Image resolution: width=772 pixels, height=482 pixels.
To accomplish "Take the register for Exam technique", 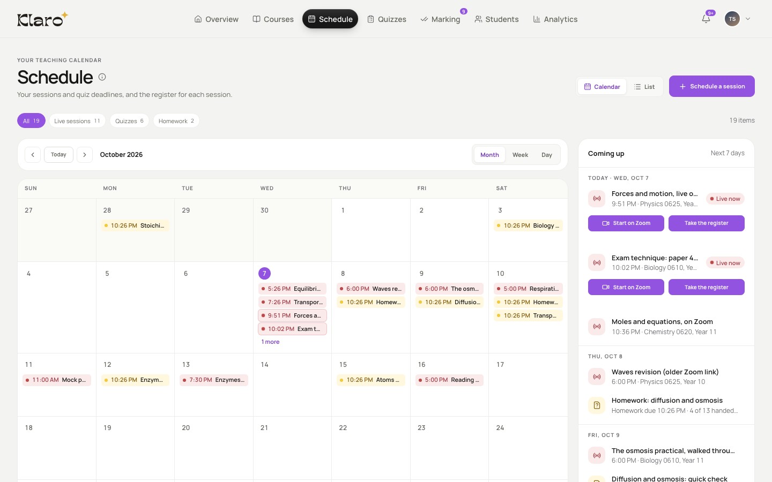I will click(707, 287).
